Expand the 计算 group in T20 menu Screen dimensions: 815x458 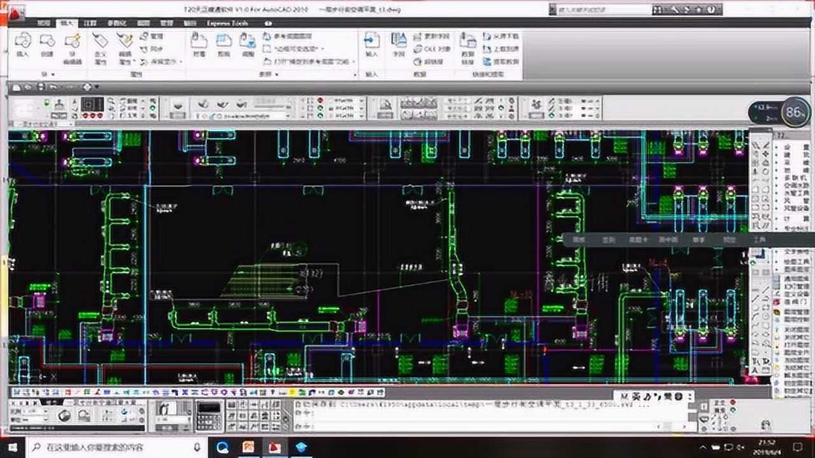[797, 218]
